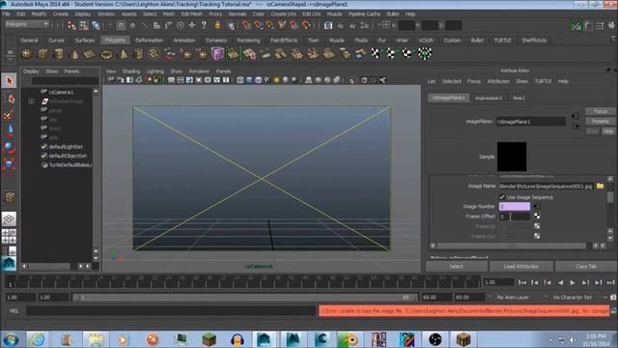
Task: Toggle wireframe cube in viewport toolbar
Action: (x=240, y=80)
